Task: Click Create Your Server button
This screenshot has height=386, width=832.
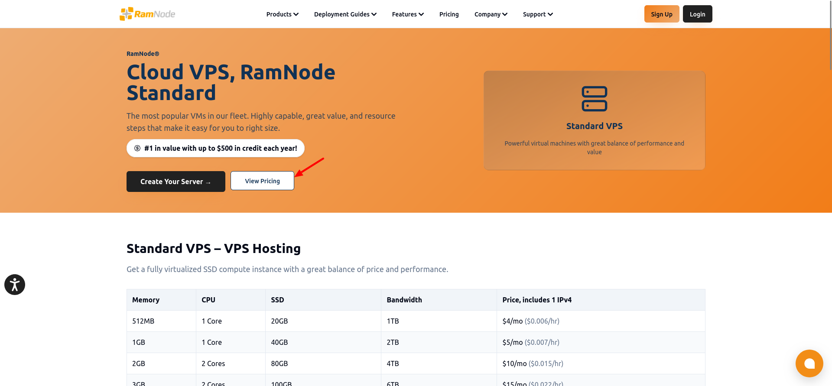Action: (176, 182)
